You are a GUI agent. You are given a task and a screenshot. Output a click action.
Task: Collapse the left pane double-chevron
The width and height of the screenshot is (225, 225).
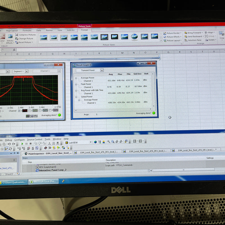(x=14, y=160)
